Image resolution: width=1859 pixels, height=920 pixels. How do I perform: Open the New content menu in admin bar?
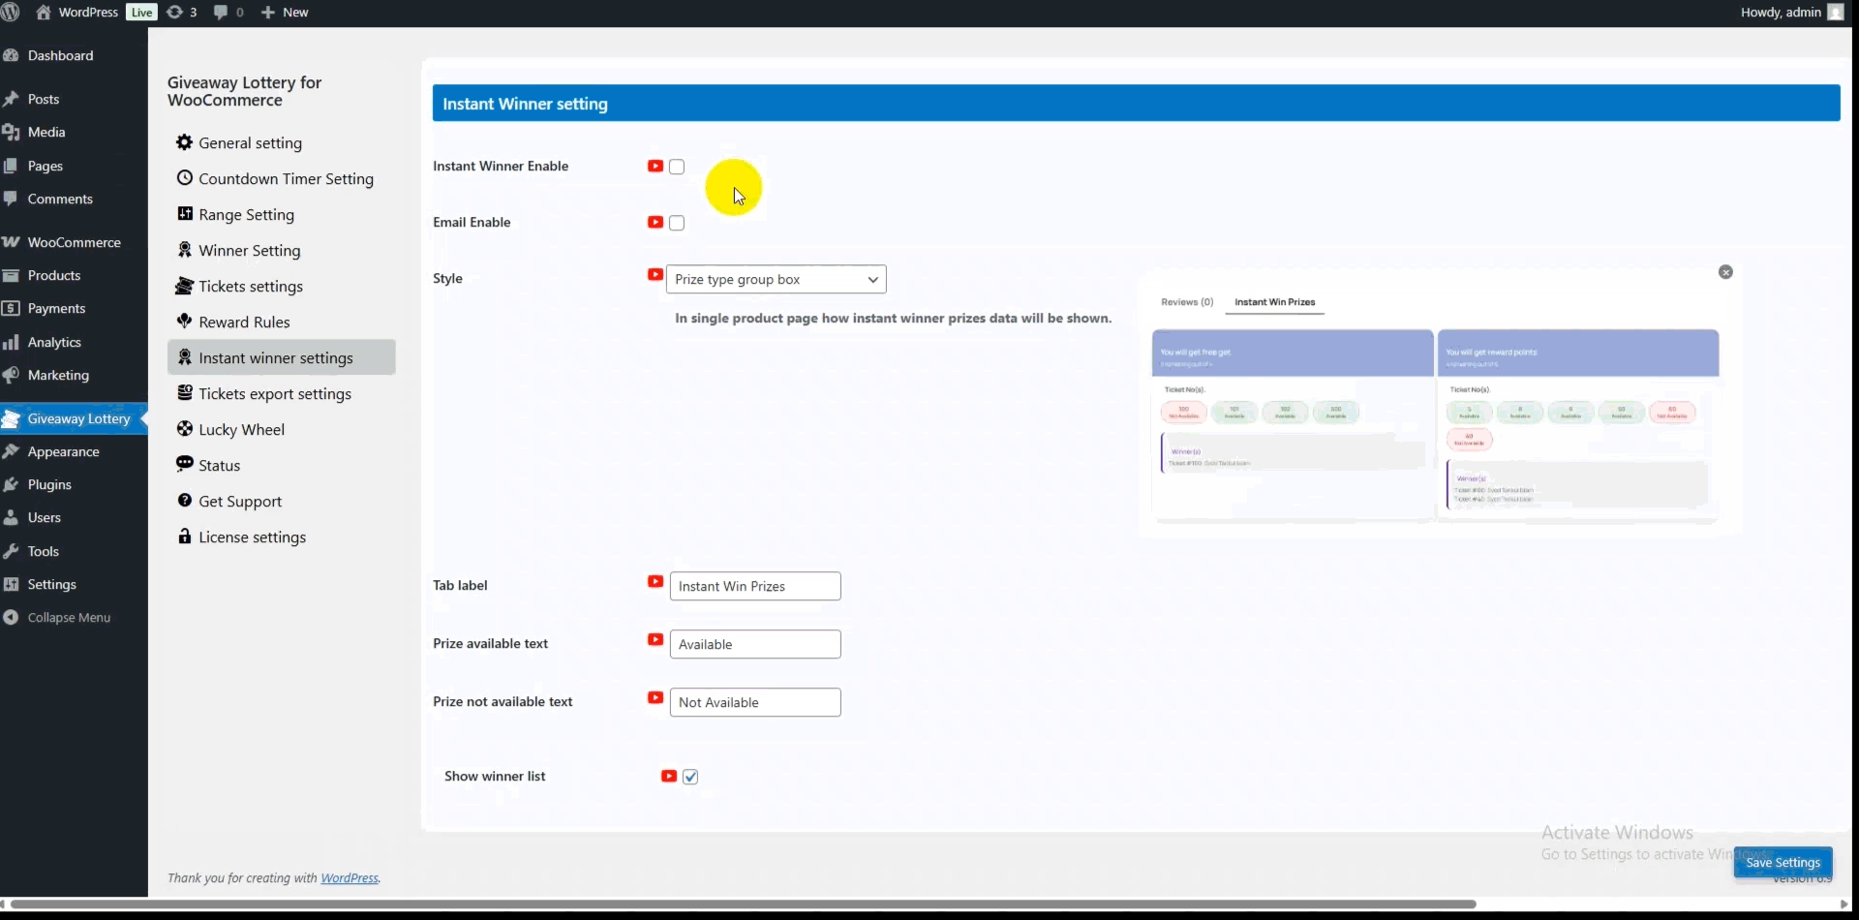pos(285,13)
